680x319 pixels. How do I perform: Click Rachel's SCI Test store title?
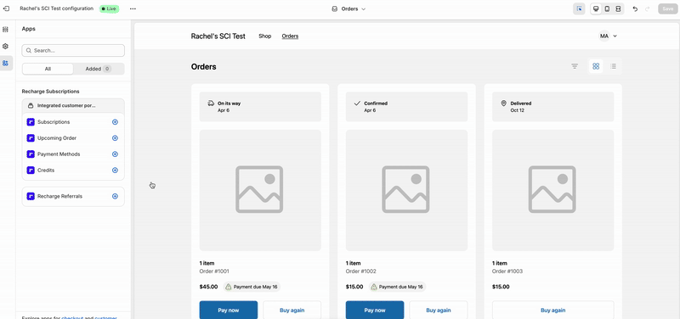click(218, 36)
